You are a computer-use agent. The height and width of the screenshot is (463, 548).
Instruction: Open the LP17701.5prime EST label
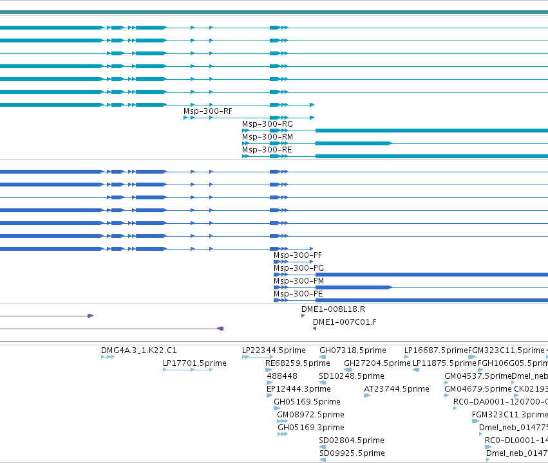194,363
